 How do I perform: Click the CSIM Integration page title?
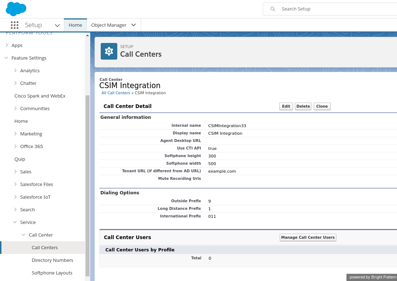click(130, 85)
